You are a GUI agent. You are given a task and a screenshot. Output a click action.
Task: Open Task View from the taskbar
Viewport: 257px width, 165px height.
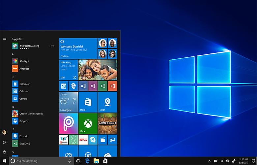click(x=78, y=161)
